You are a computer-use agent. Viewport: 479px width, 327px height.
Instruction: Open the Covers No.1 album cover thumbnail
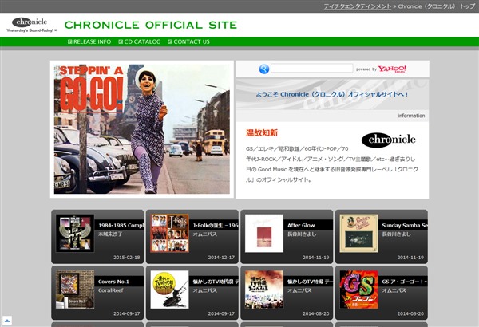75,290
